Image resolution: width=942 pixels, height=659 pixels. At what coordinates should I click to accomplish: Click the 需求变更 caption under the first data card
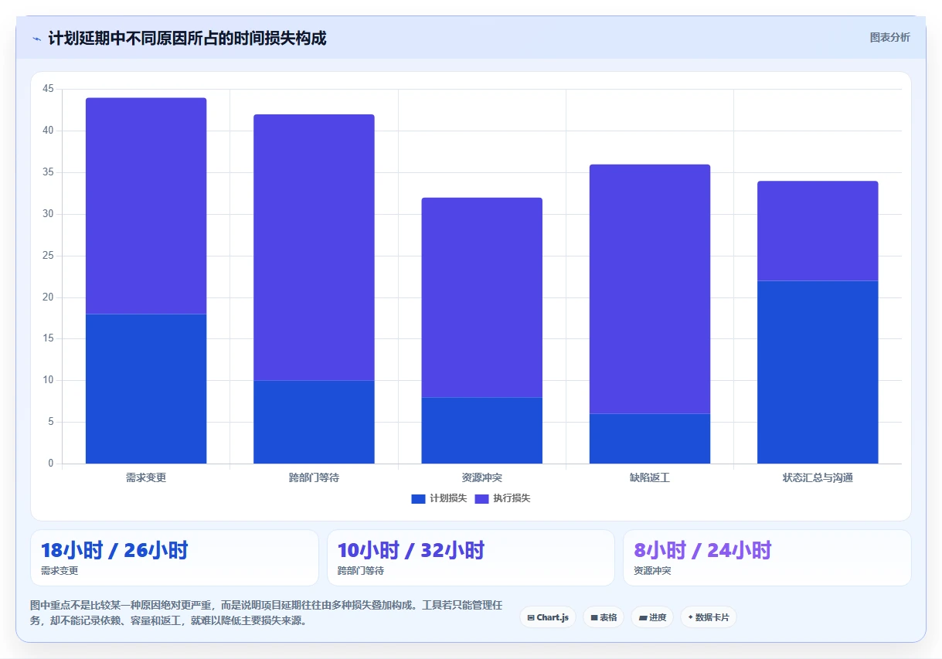[60, 571]
